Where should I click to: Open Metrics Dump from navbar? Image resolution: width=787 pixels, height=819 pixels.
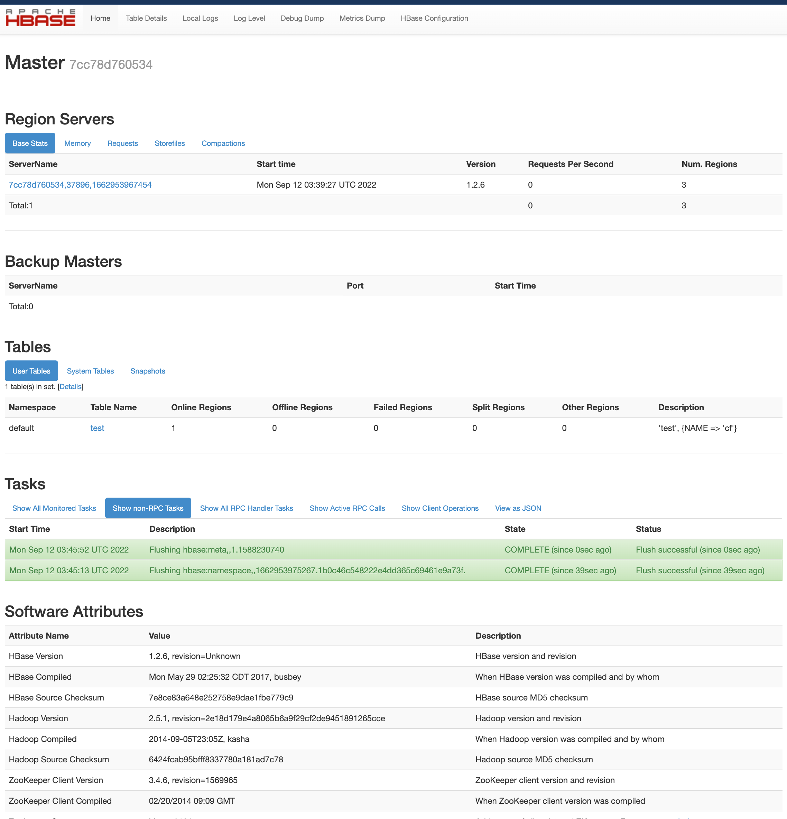pyautogui.click(x=362, y=18)
